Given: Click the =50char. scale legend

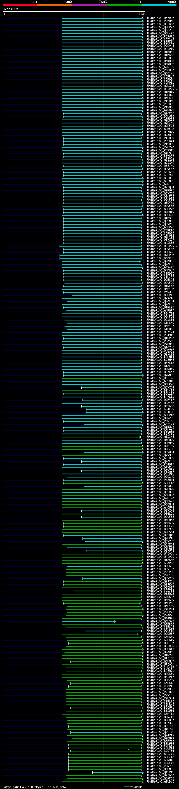Looking at the screenshot, I should click(133, 786).
